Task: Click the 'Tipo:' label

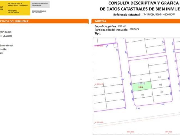Action: 98,33
